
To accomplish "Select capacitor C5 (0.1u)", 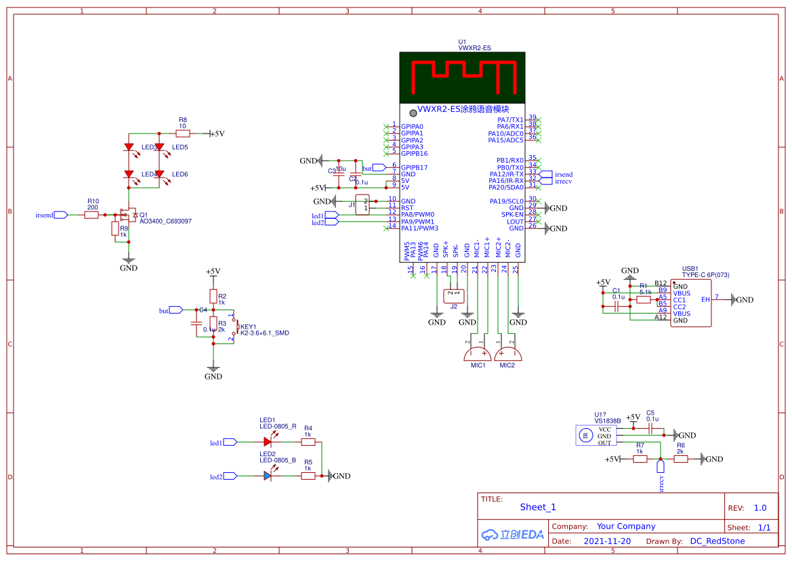I will (651, 429).
